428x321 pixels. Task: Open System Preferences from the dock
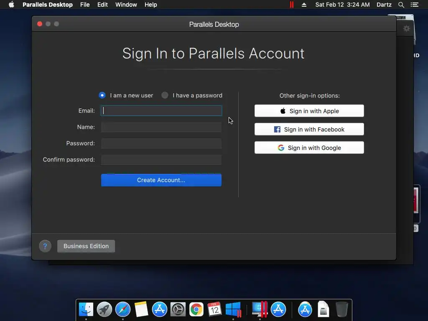coord(178,309)
